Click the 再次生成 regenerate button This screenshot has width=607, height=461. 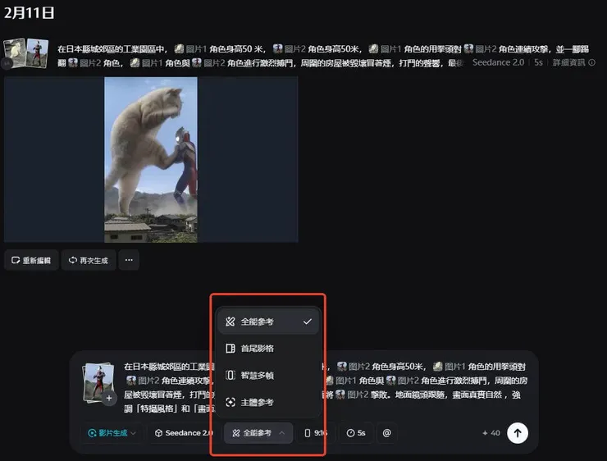89,260
